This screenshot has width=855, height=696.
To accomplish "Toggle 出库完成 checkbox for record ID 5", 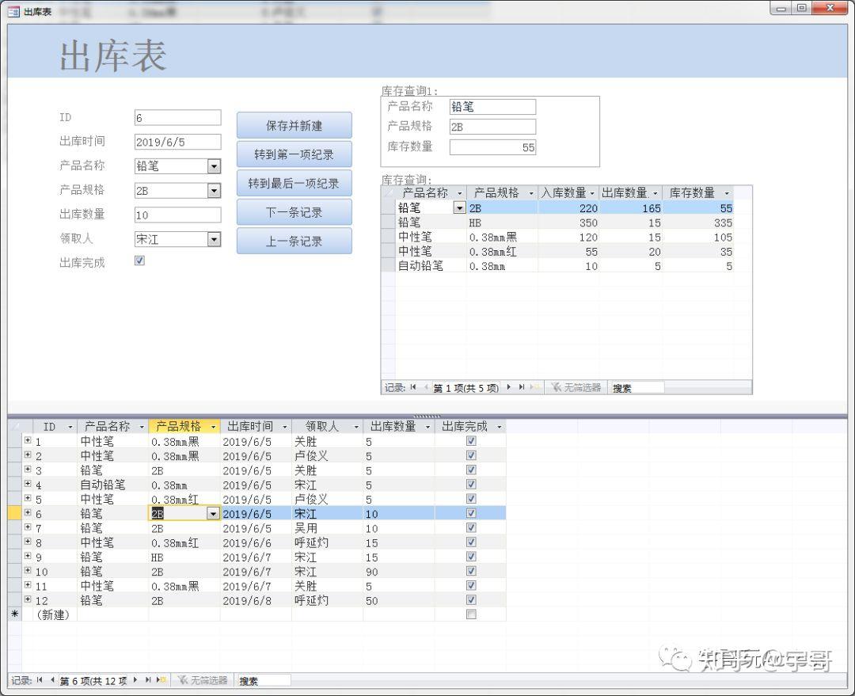I will [472, 499].
